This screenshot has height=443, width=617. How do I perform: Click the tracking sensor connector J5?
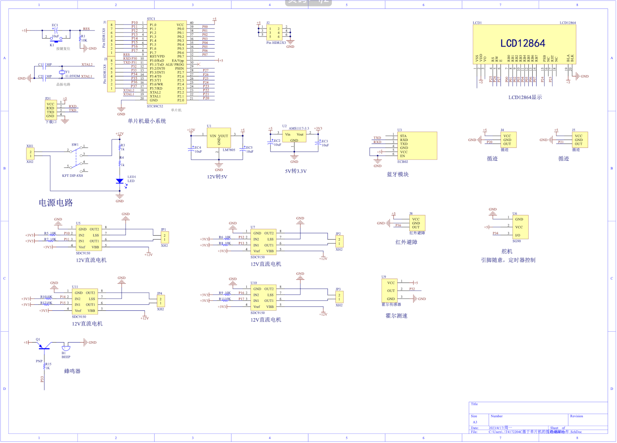pyautogui.click(x=580, y=140)
